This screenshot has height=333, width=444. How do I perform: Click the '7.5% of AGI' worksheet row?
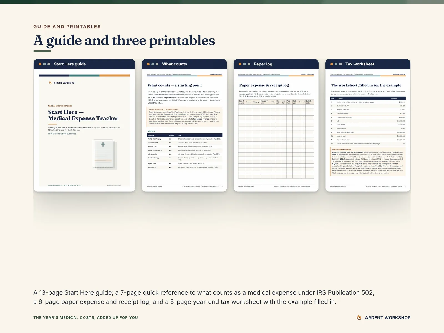[x=368, y=125]
